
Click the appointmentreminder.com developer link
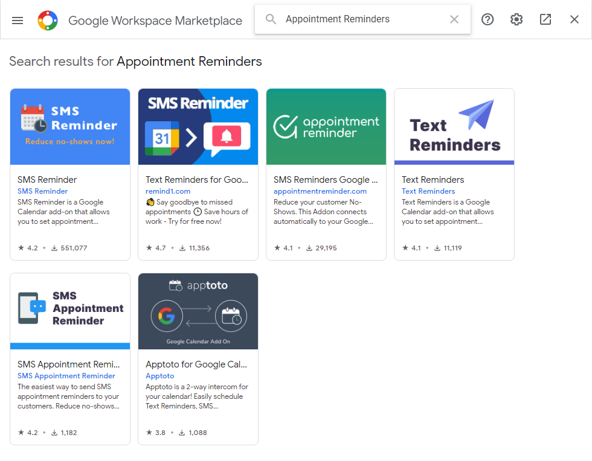coord(320,191)
